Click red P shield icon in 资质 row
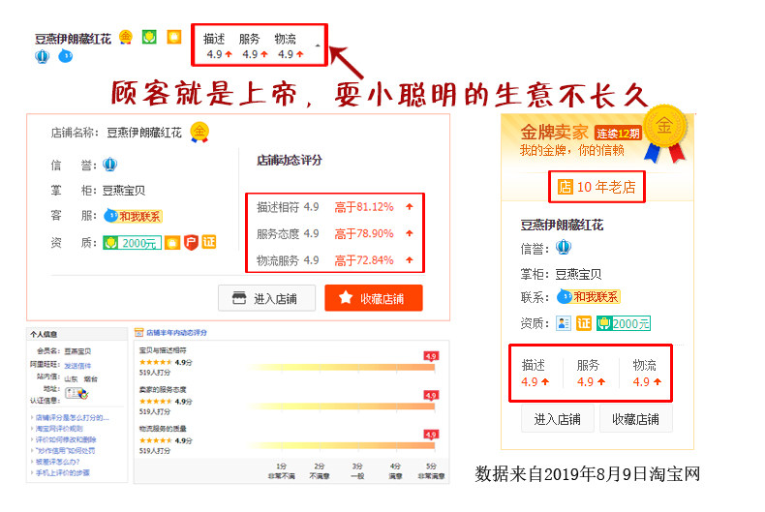This screenshot has width=765, height=512. pyautogui.click(x=191, y=242)
